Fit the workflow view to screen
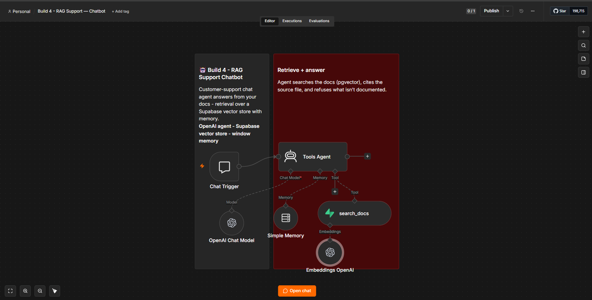Viewport: 592px width, 300px height. [x=10, y=291]
